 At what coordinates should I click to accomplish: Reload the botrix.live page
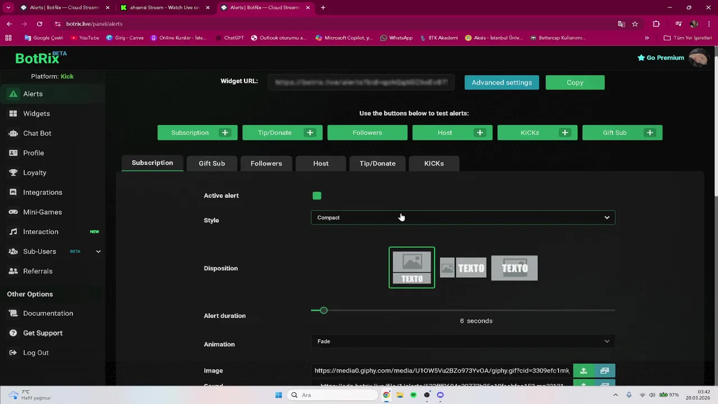(x=39, y=24)
